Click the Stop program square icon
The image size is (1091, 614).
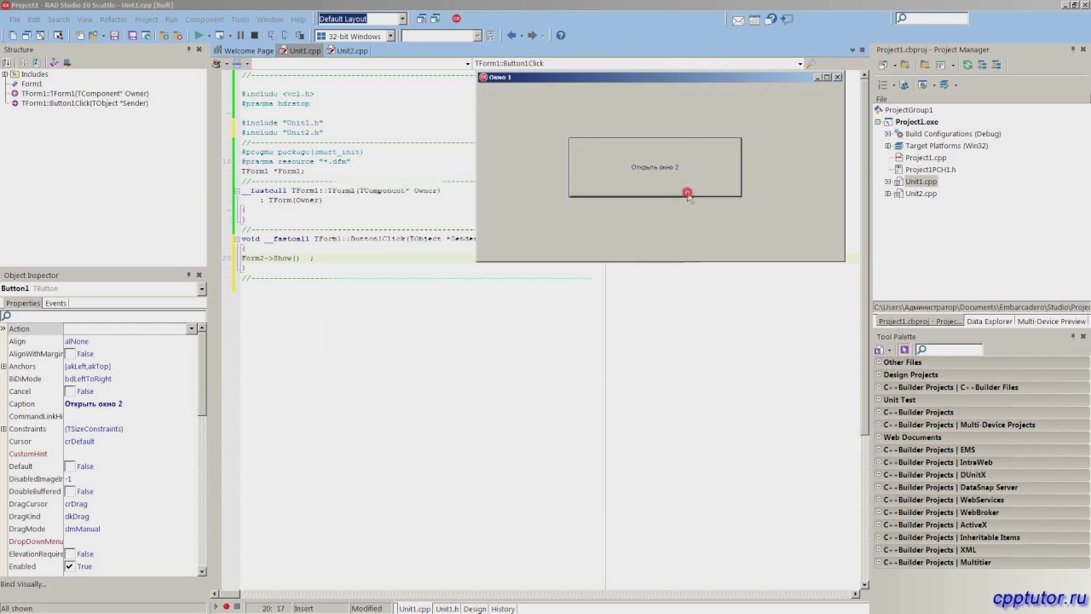click(254, 36)
